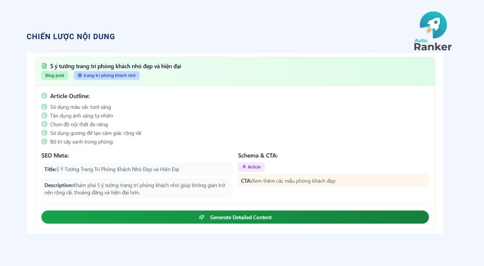Select the Blog post tag
This screenshot has width=484, height=266.
(55, 75)
